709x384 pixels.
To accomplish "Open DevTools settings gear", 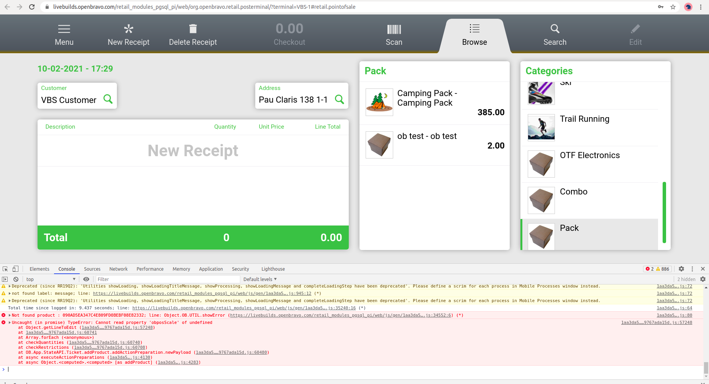I will pos(681,269).
